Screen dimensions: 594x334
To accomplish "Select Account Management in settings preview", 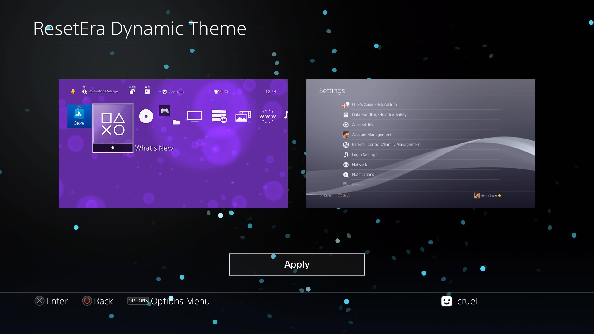I will [x=372, y=135].
